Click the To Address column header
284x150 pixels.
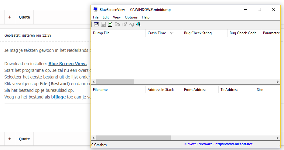tap(237, 90)
